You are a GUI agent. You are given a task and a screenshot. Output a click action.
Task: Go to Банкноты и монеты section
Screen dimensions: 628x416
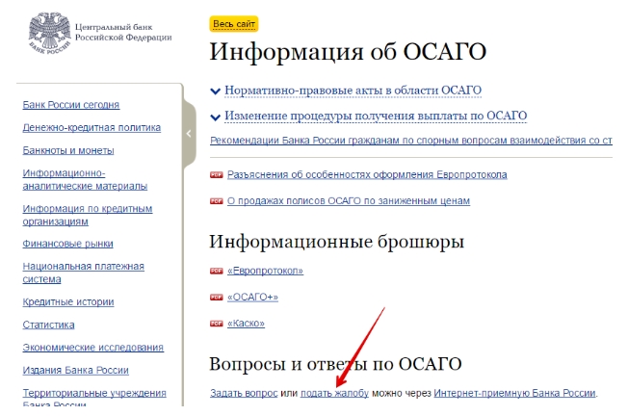click(x=68, y=150)
